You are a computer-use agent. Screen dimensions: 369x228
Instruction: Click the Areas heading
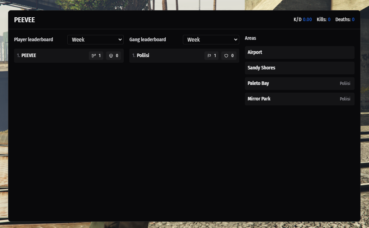[250, 38]
